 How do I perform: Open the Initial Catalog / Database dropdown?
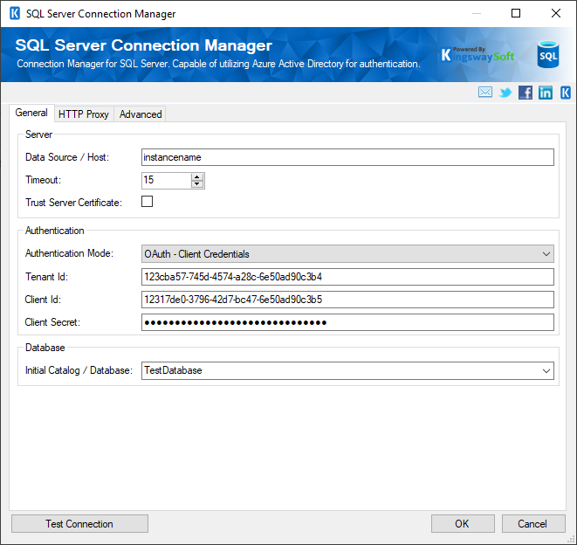pos(546,370)
